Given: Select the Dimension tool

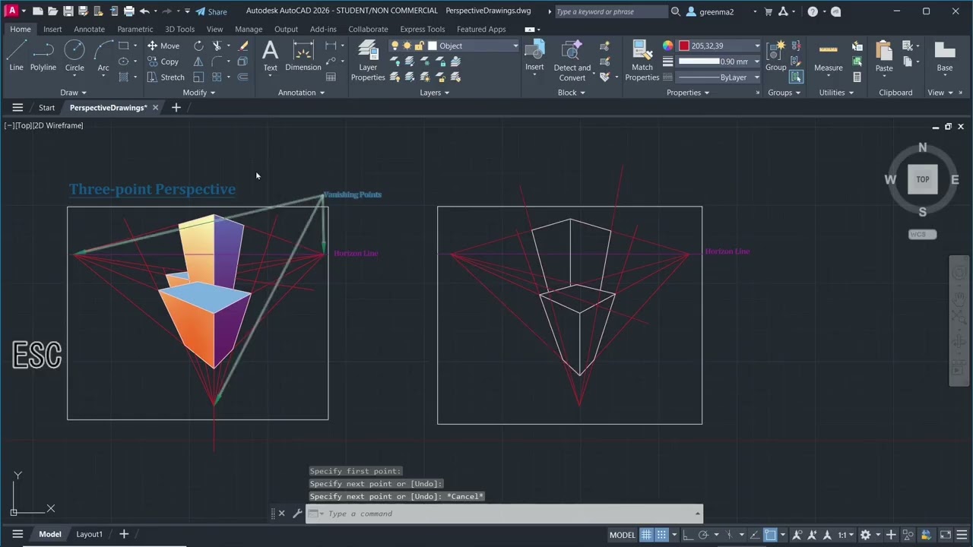Looking at the screenshot, I should [x=303, y=56].
